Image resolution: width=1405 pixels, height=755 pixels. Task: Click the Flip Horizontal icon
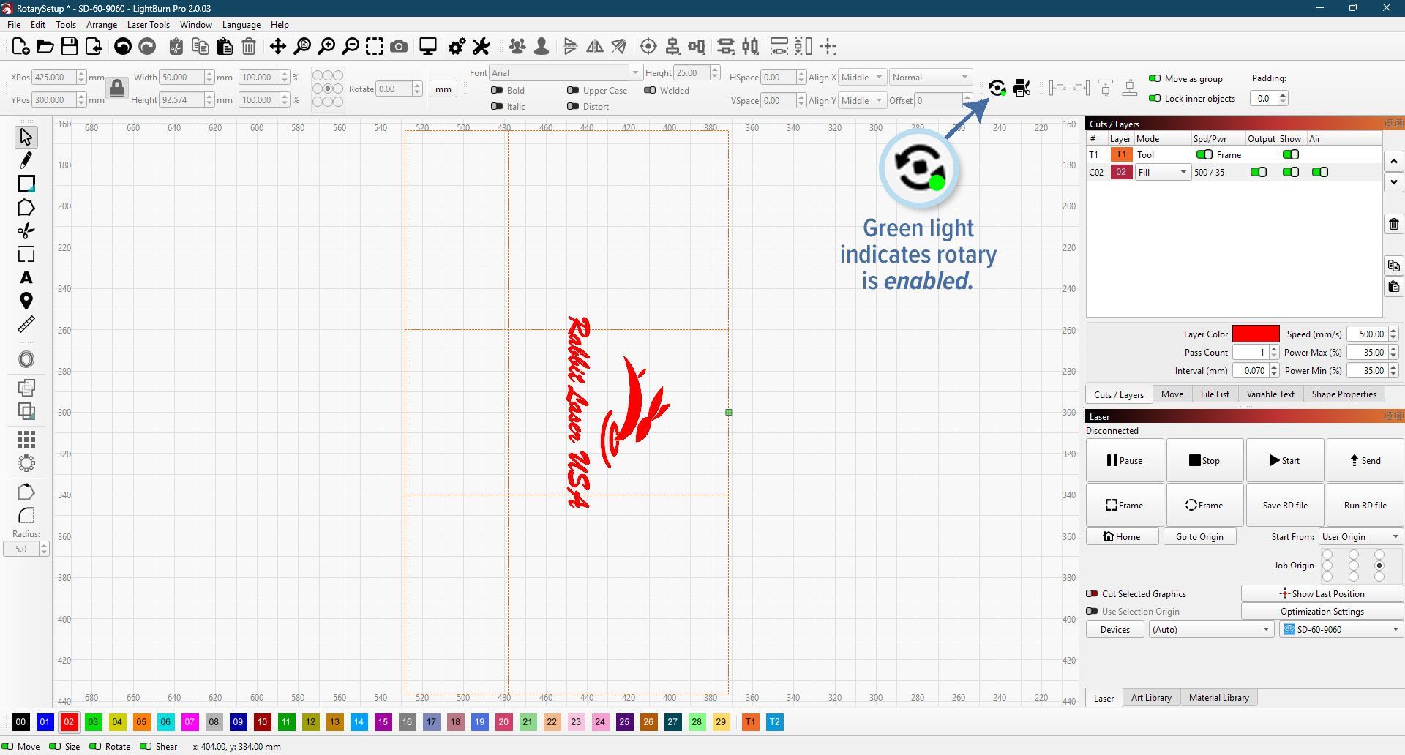click(595, 47)
